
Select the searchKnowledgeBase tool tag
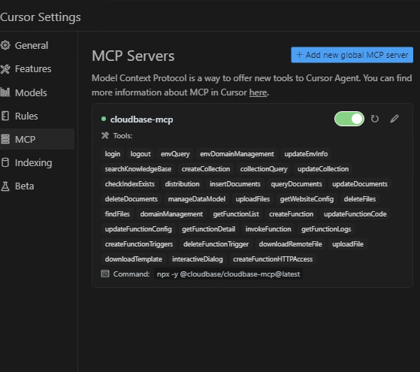tap(138, 169)
